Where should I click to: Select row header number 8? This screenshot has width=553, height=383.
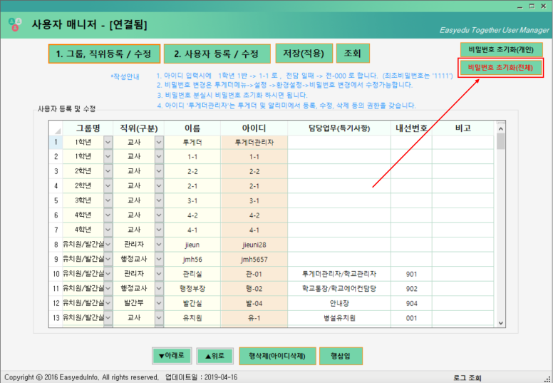(x=56, y=244)
